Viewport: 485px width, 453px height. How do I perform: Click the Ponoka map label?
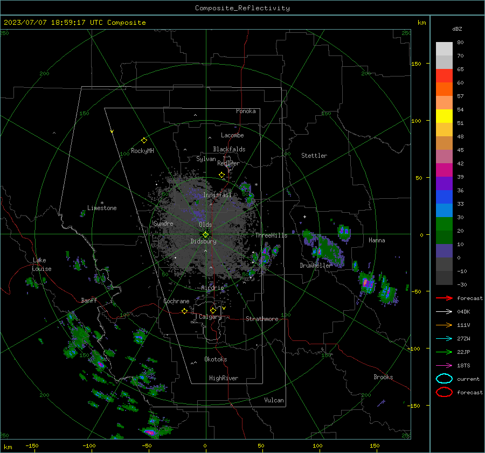coord(246,111)
